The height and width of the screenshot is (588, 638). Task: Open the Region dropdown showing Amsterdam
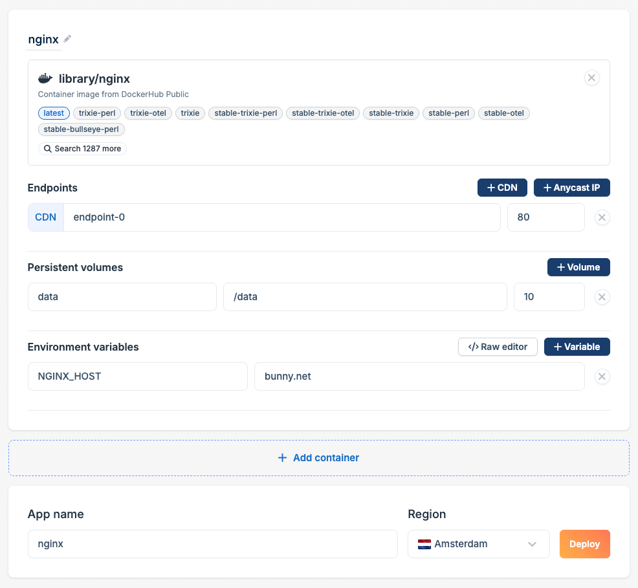(x=479, y=544)
